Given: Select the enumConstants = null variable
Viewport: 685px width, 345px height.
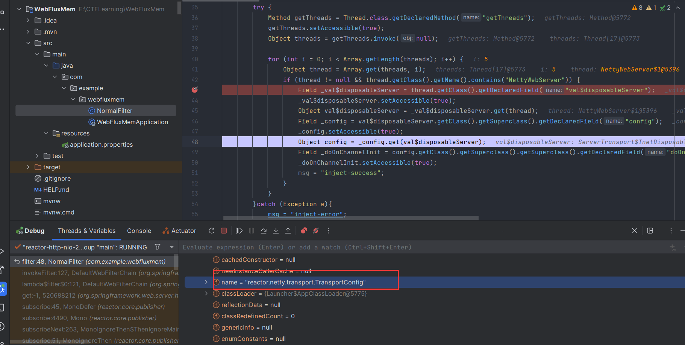Looking at the screenshot, I should [249, 339].
